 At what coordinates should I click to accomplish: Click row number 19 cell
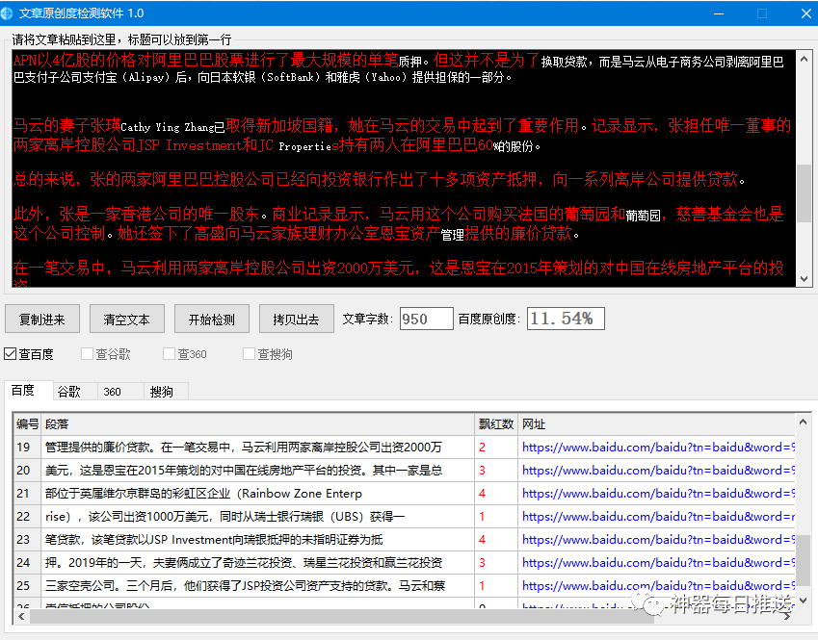[x=28, y=448]
